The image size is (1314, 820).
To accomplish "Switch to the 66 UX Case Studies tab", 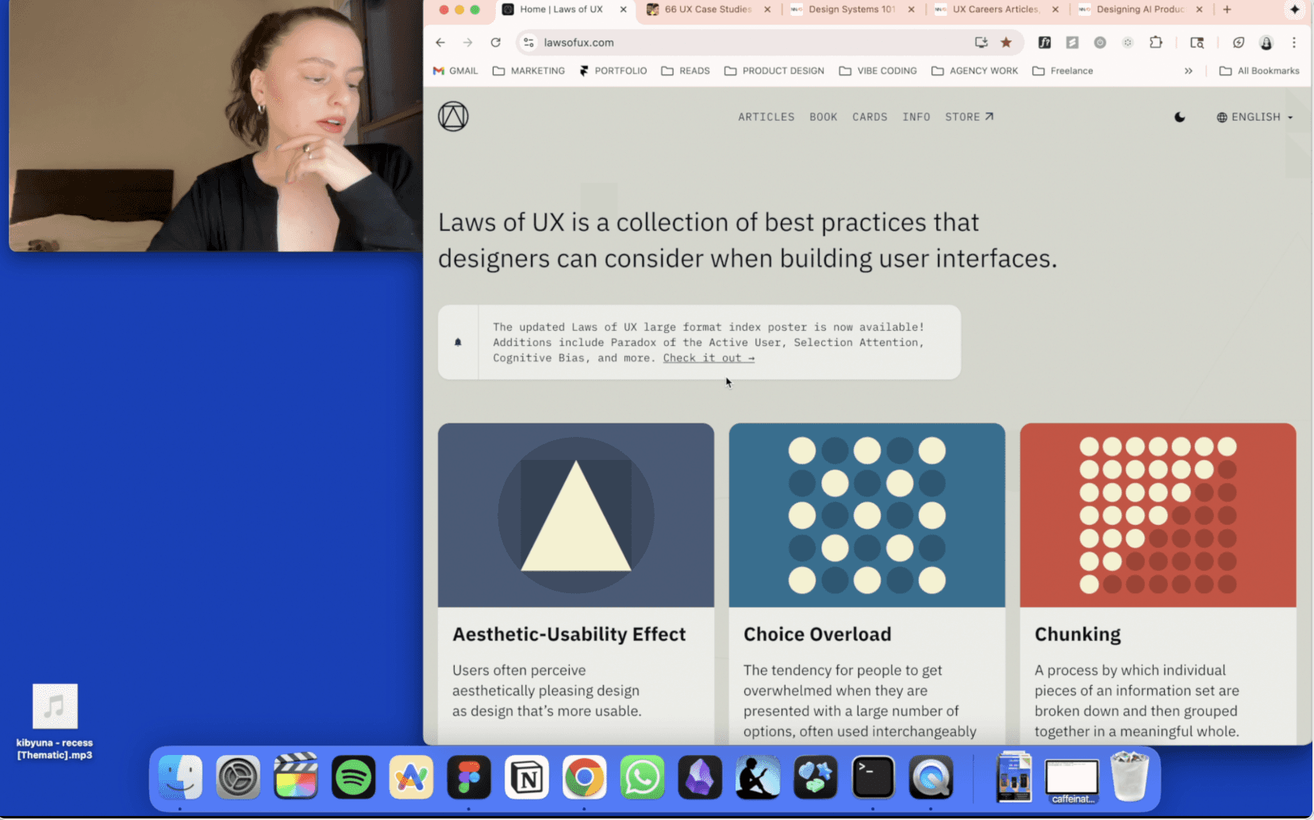I will [x=706, y=10].
